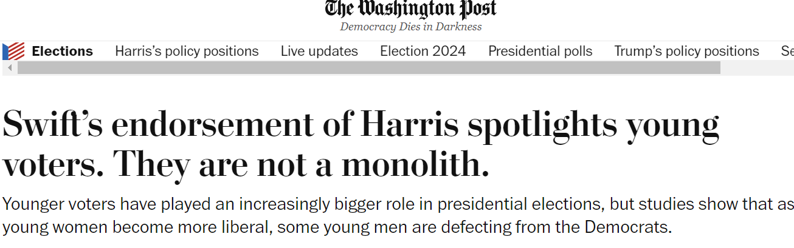This screenshot has width=794, height=248.
Task: Click the scrollbar track right of thumb
Action: click(757, 68)
